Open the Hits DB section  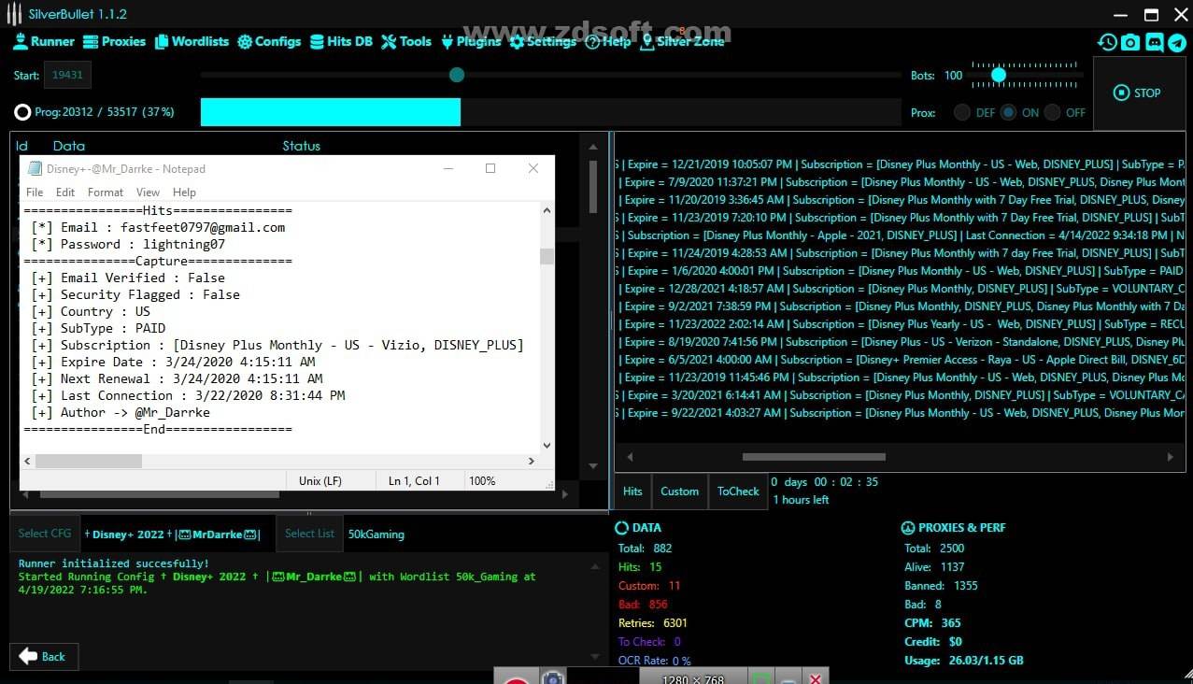(x=341, y=41)
